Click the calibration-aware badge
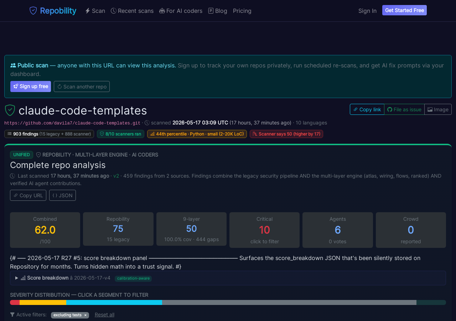The width and height of the screenshot is (456, 321). [133, 278]
